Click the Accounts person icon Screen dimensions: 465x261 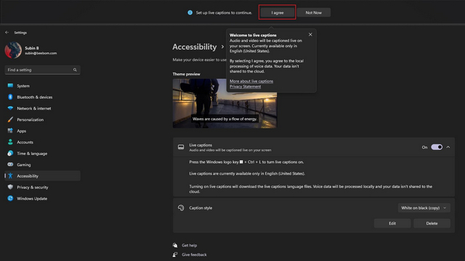(10, 142)
